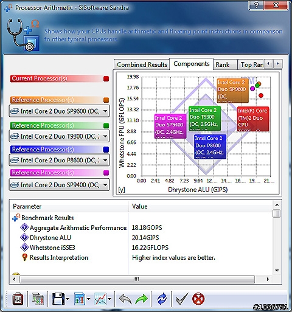292x312 pixels.
Task: Click the green T9300 chart label box
Action: coord(204,118)
